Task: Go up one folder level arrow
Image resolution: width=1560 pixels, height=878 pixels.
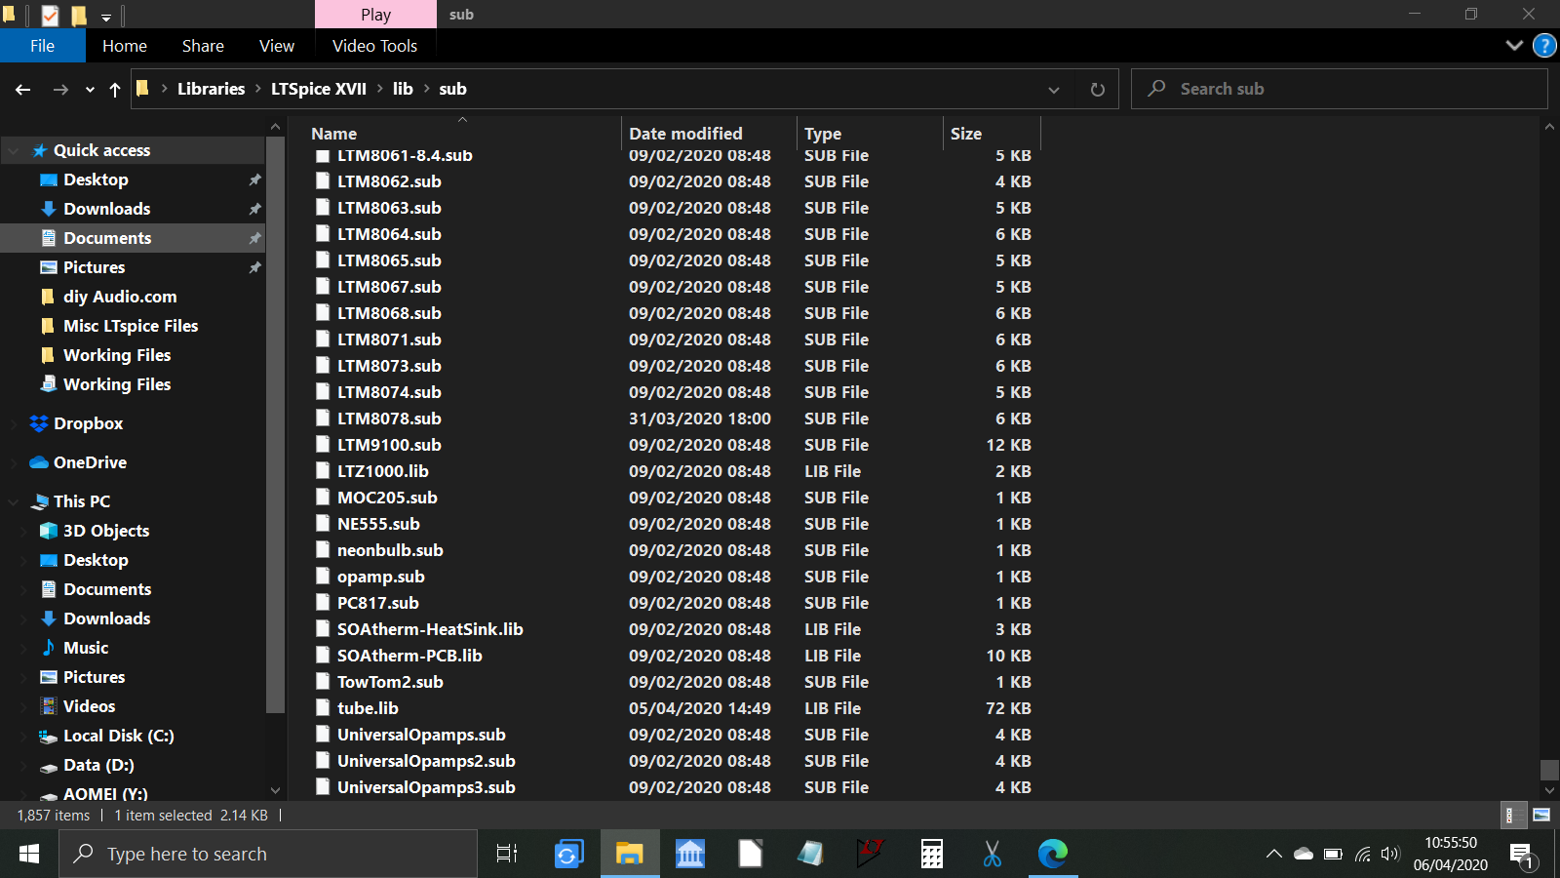Action: click(x=115, y=89)
